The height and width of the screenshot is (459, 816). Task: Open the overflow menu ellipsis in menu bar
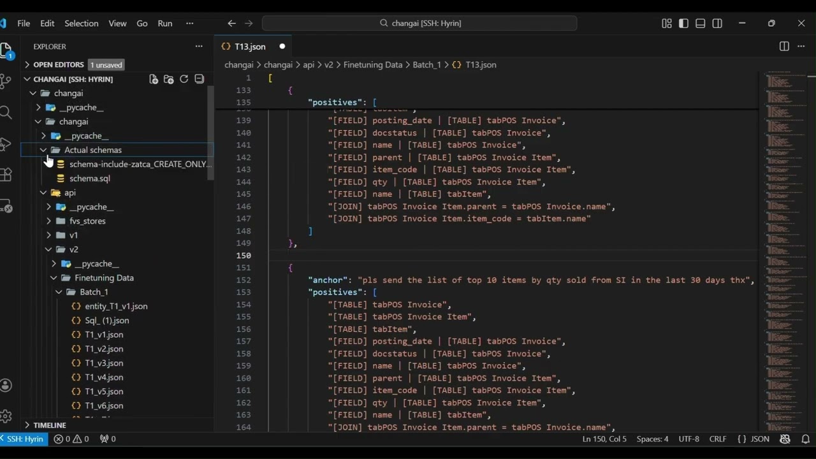189,23
